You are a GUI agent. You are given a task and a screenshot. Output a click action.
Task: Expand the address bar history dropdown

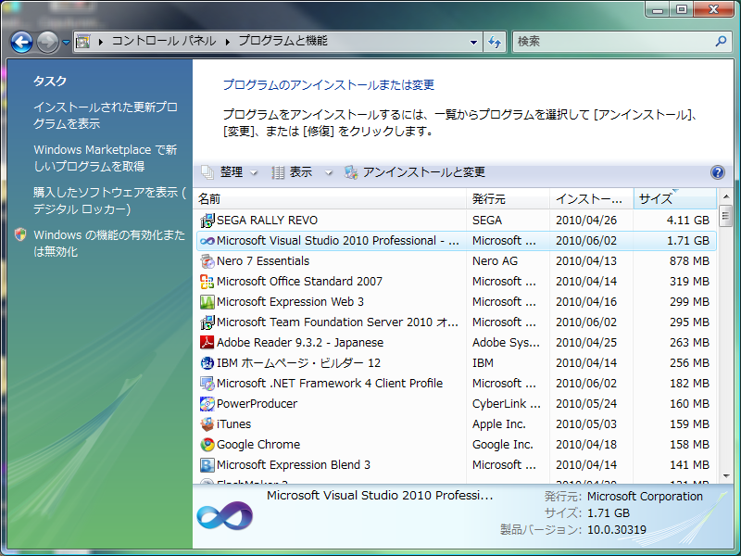(x=473, y=42)
